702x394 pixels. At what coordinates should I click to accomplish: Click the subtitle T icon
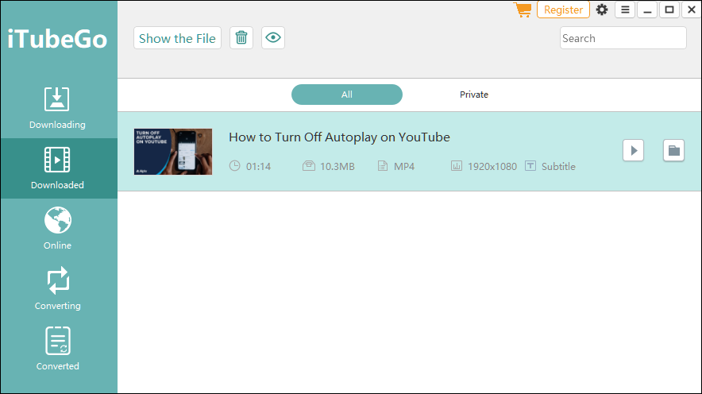(x=530, y=166)
